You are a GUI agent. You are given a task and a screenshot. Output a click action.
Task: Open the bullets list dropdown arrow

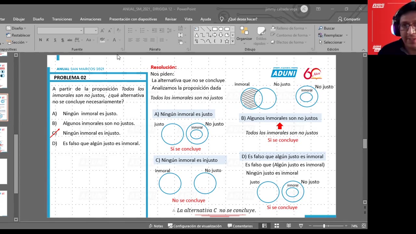(136, 31)
